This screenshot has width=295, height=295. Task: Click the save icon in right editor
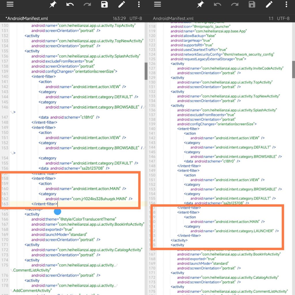(252, 4)
